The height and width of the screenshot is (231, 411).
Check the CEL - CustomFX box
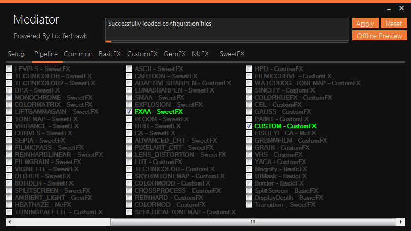(249, 104)
